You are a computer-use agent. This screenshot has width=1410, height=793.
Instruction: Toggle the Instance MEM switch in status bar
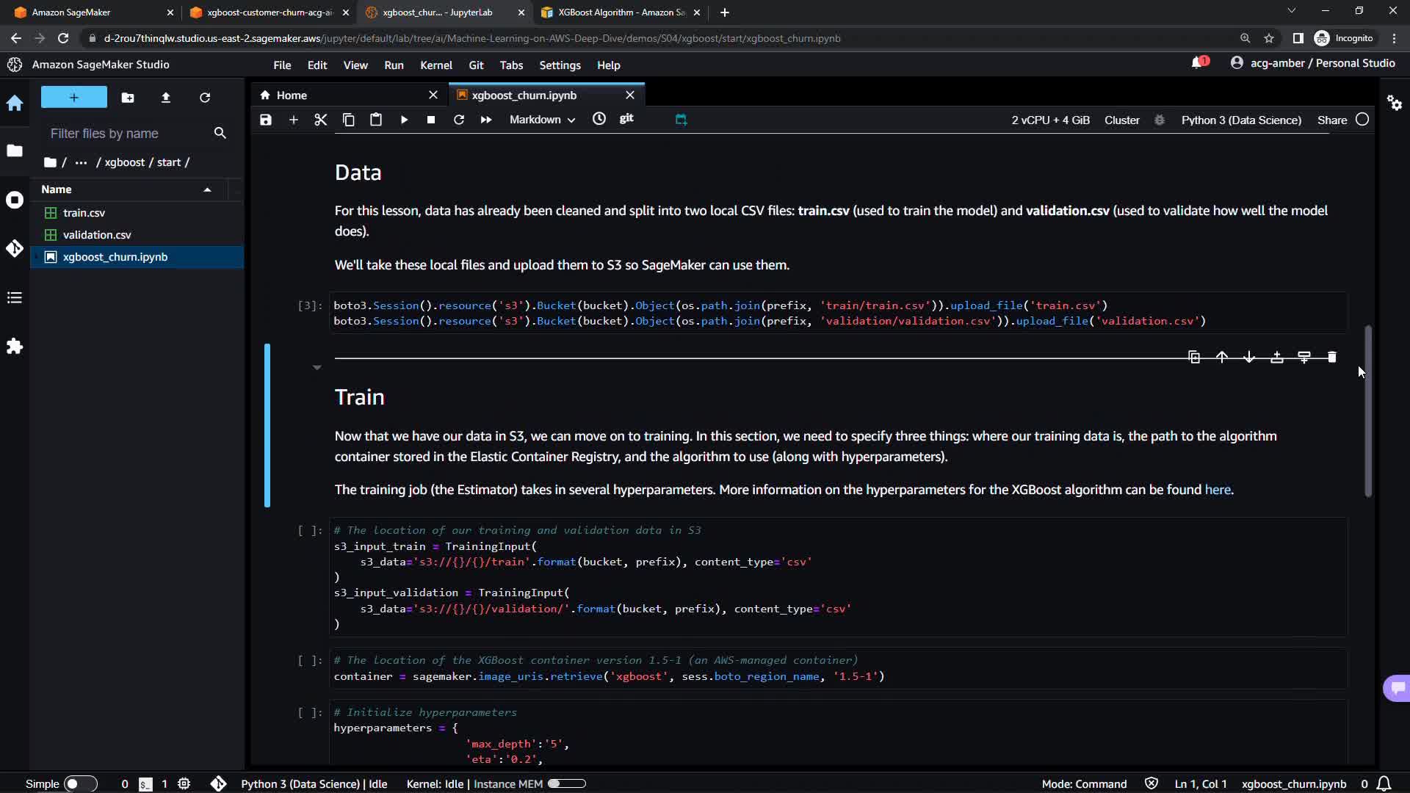click(x=566, y=783)
